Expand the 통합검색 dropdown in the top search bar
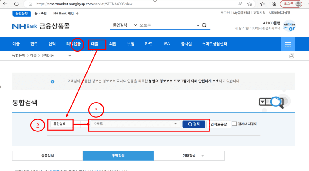309x171 pixels. [135, 25]
